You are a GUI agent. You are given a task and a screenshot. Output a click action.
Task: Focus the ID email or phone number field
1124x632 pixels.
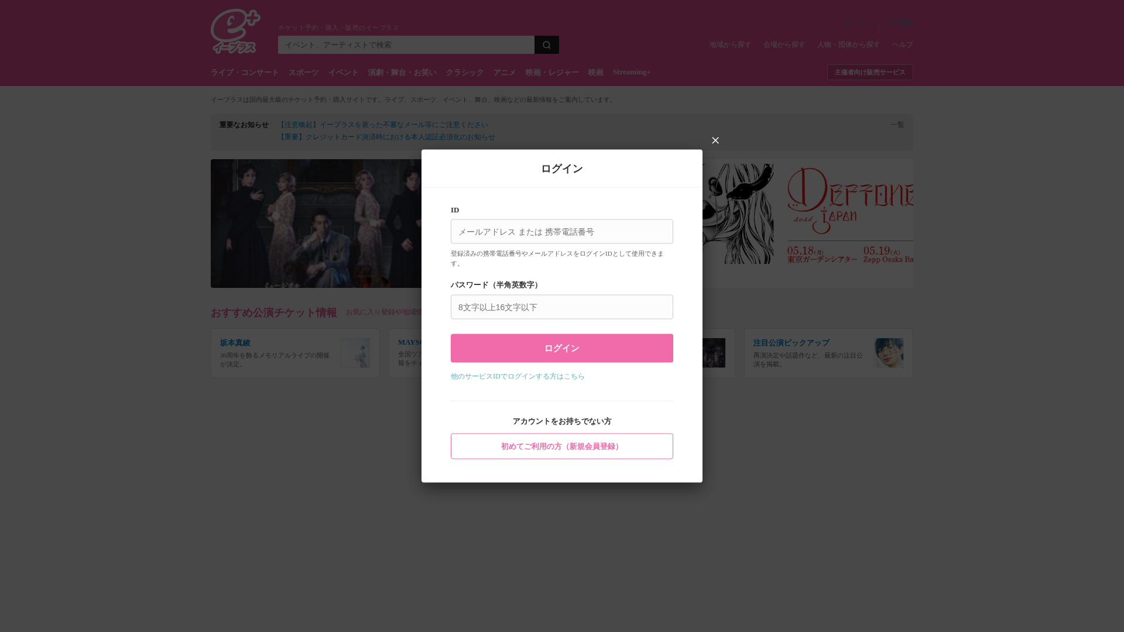click(561, 232)
